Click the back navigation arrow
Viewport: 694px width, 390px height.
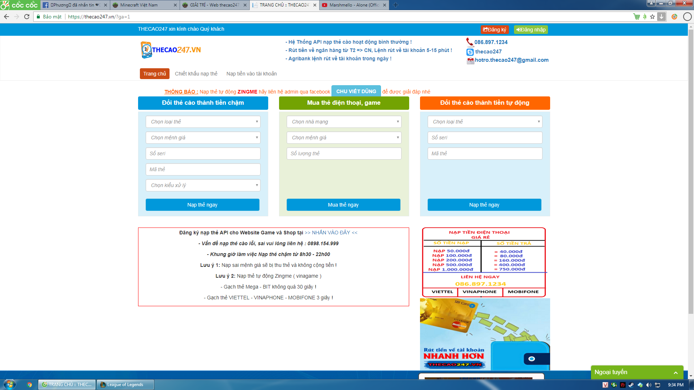click(7, 17)
